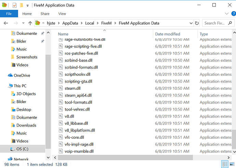The height and width of the screenshot is (168, 236).
Task: Open the address bar history dropdown
Action: coord(191,23)
